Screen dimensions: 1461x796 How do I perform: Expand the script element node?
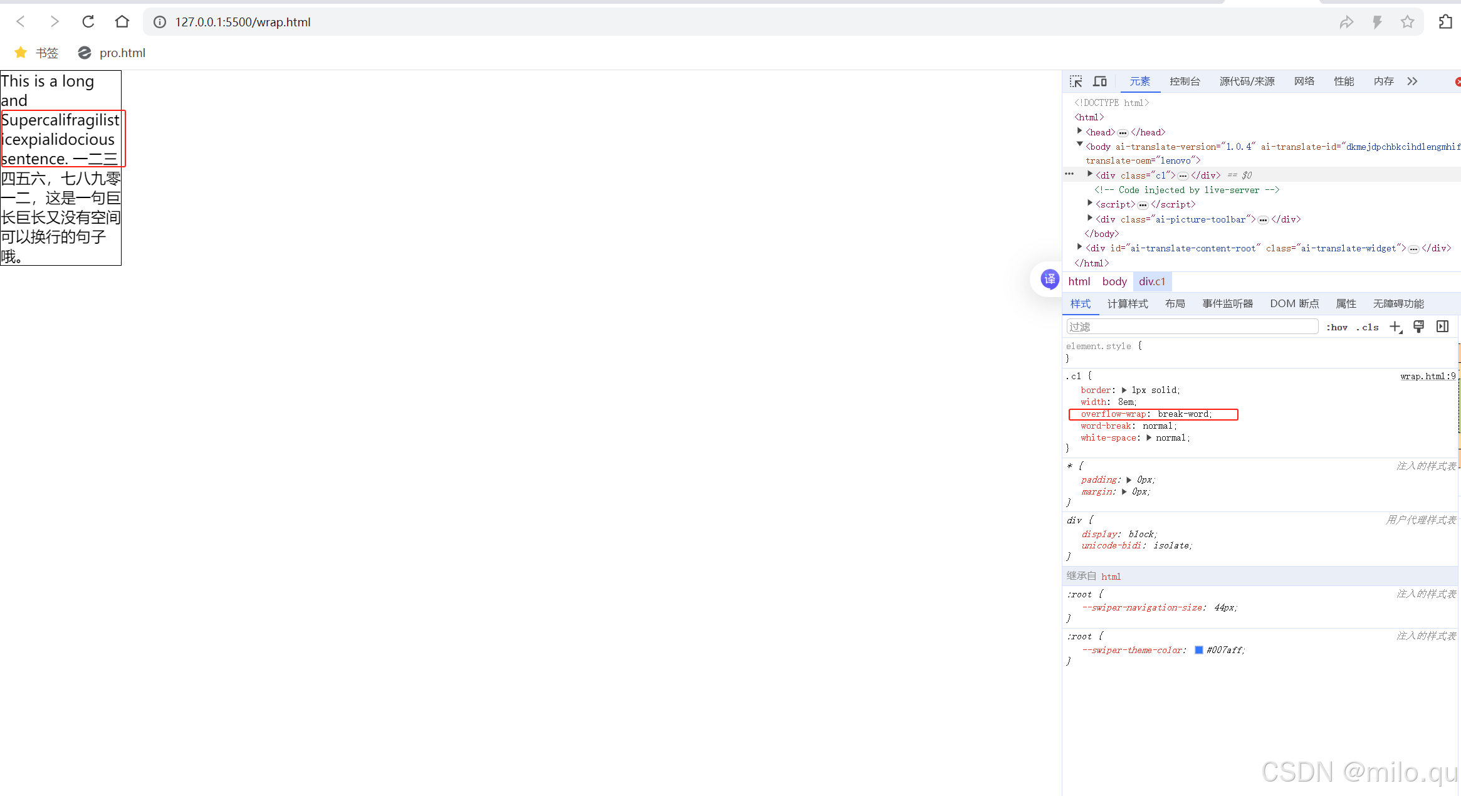click(x=1090, y=204)
